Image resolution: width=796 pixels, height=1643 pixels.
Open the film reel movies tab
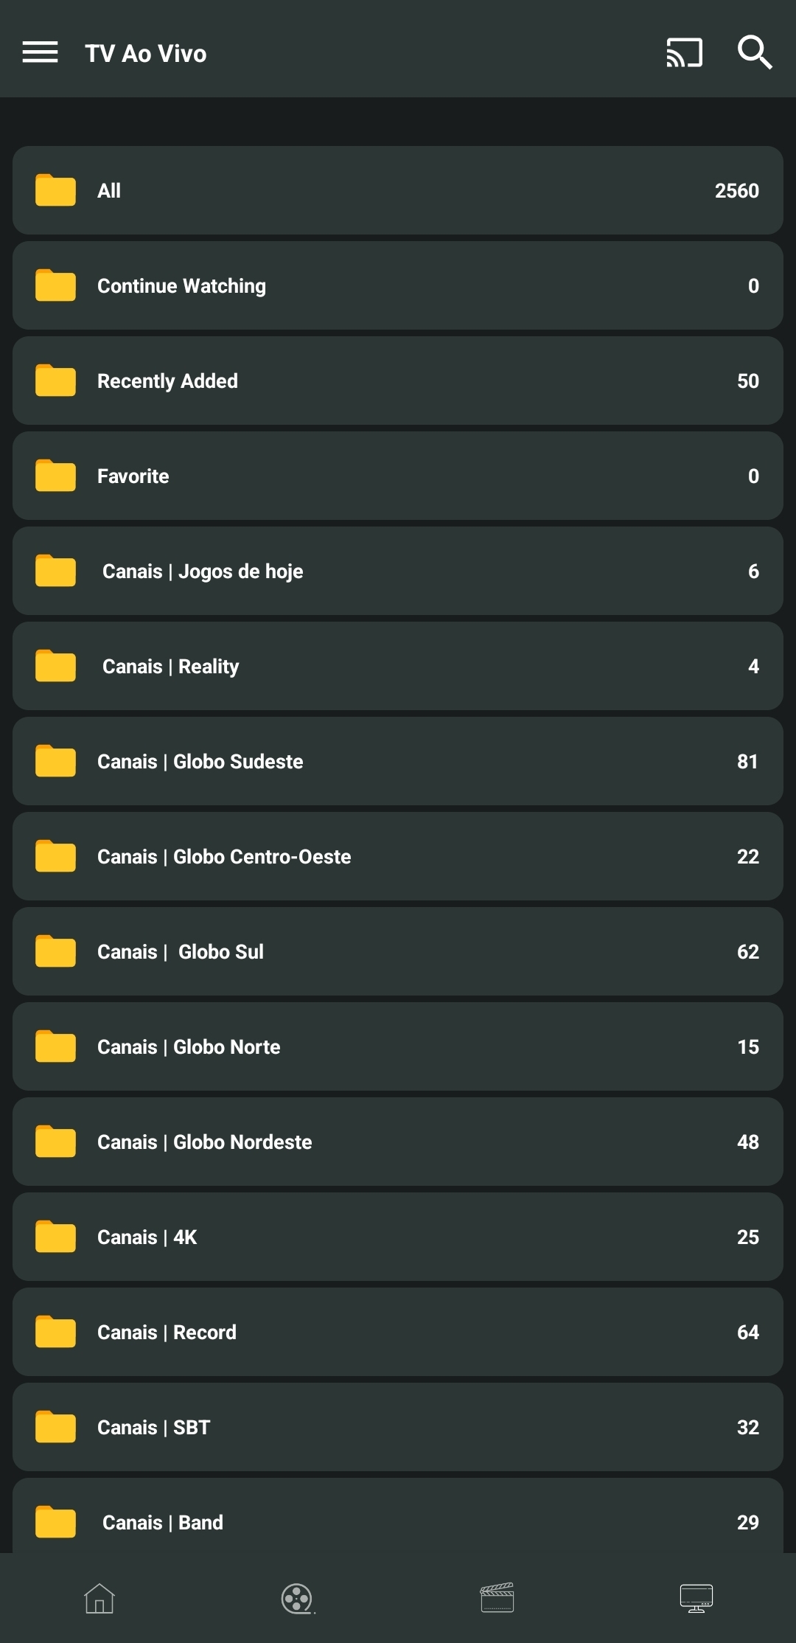coord(298,1598)
